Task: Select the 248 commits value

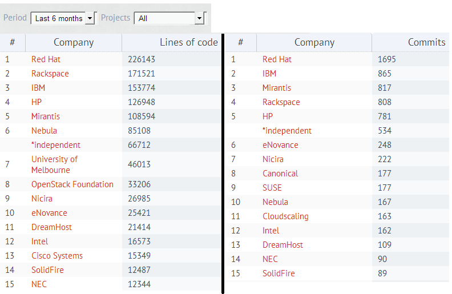Action: (x=385, y=145)
